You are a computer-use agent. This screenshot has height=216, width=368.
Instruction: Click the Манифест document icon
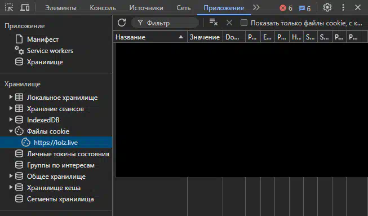[19, 39]
